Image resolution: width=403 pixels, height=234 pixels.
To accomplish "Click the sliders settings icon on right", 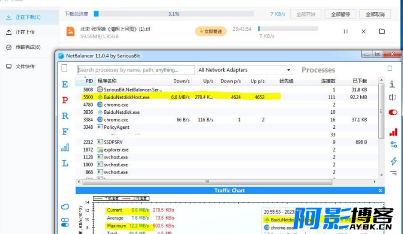I will tap(393, 144).
